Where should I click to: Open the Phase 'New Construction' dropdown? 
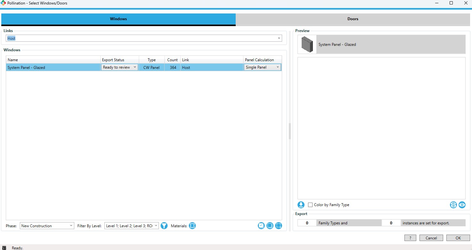coord(47,226)
